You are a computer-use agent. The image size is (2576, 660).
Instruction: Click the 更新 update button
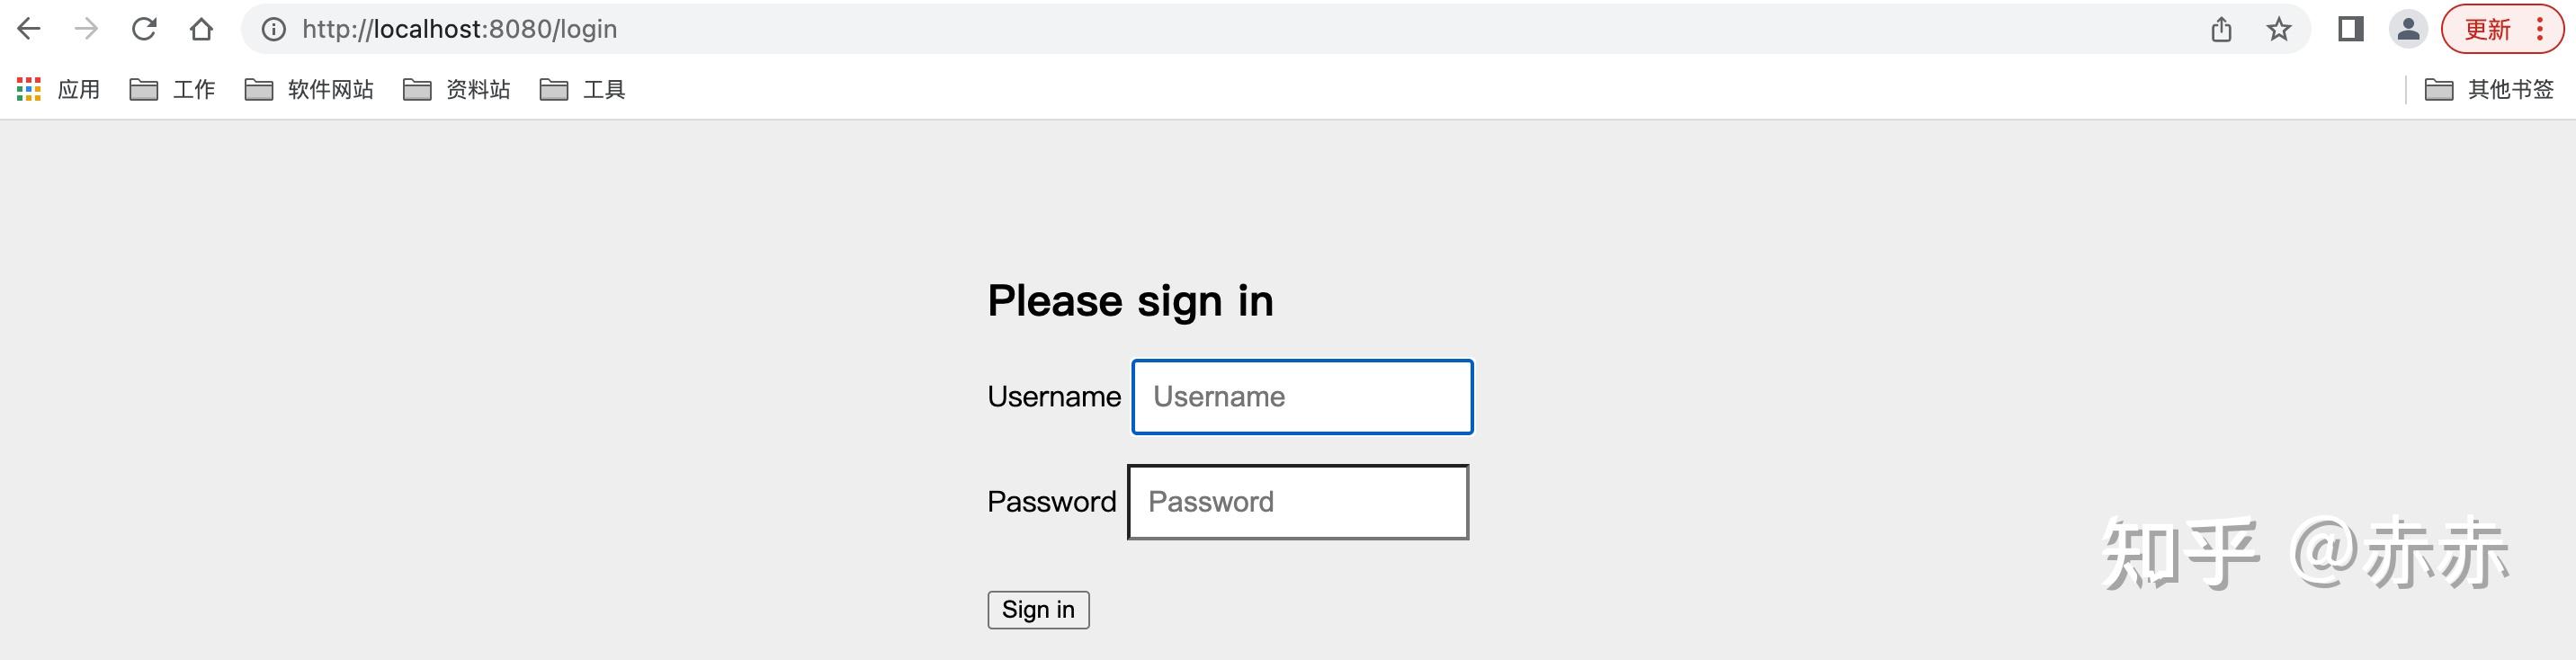coord(2487,29)
